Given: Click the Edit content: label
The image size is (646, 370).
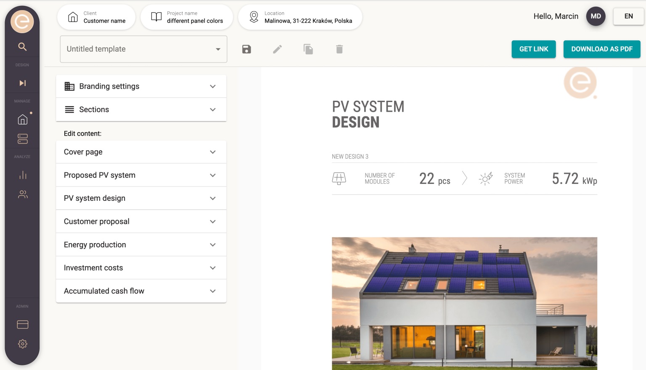Looking at the screenshot, I should [x=82, y=134].
